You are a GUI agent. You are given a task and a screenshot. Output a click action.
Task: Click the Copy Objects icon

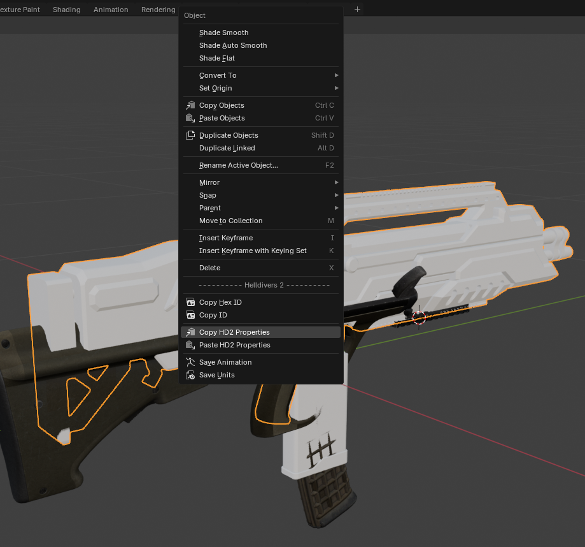click(190, 105)
